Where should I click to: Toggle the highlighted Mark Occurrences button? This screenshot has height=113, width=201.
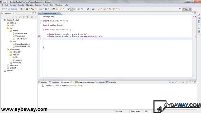point(72,9)
